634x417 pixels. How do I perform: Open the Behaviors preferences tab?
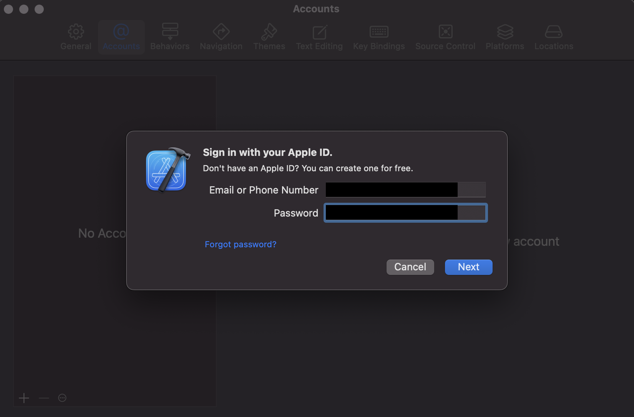tap(170, 37)
